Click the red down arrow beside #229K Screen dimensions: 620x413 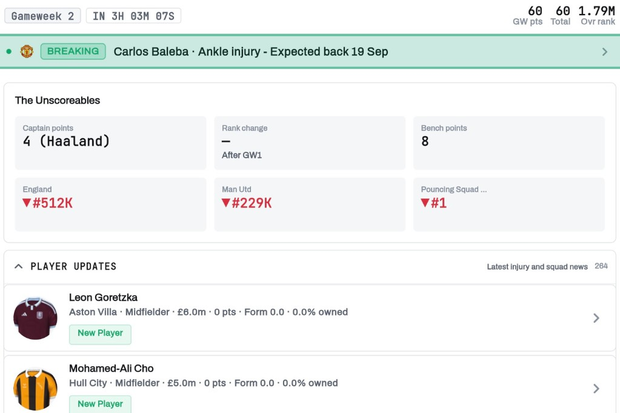pyautogui.click(x=226, y=203)
